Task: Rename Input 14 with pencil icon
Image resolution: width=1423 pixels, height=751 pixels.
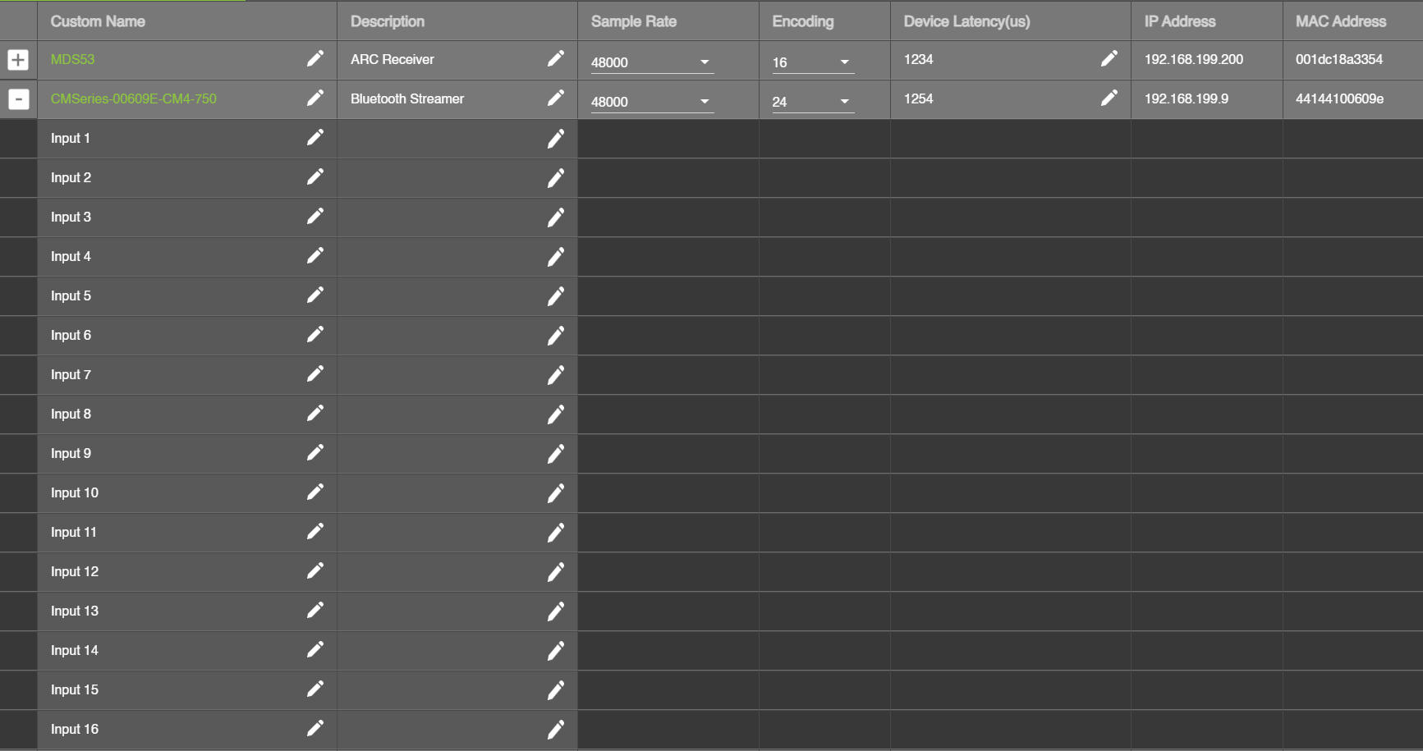Action: (315, 649)
